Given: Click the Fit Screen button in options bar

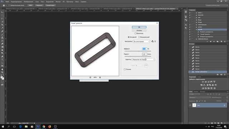Looking at the screenshot, I should click(39, 5).
